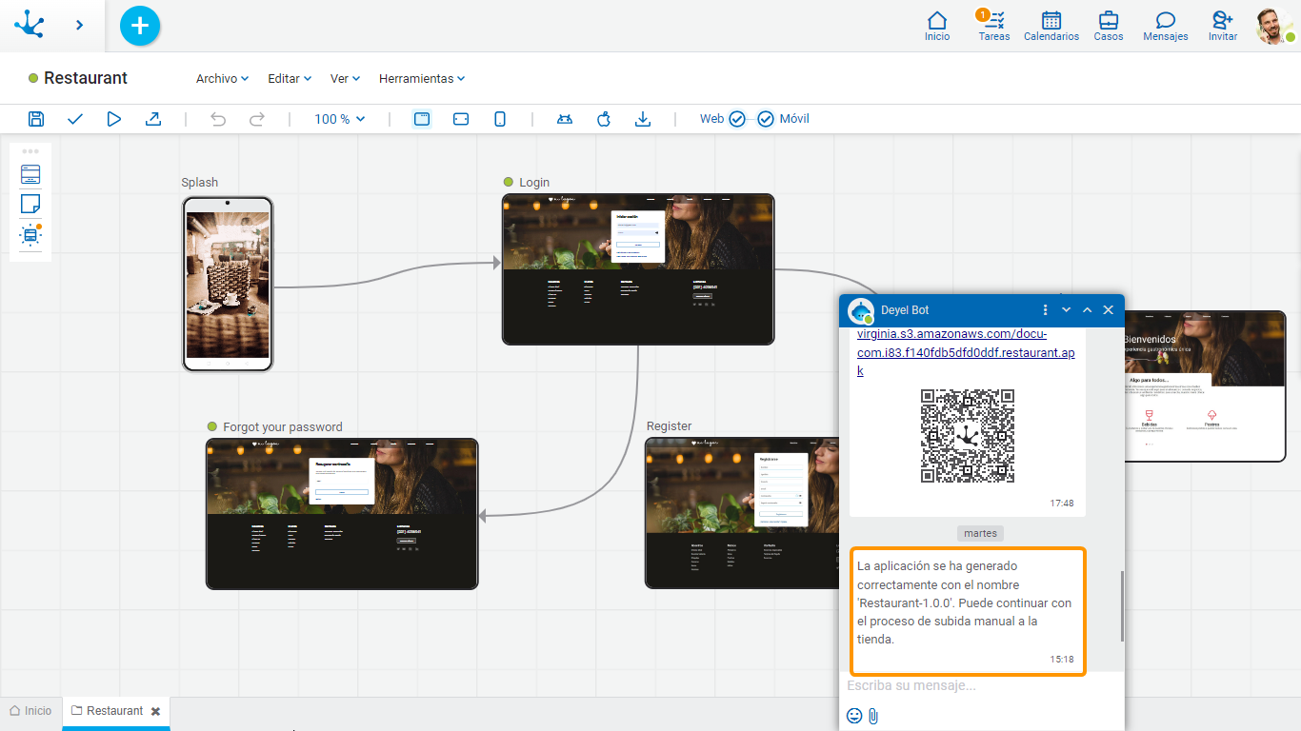Select the Bienvenidos page thumbnail

click(1205, 385)
